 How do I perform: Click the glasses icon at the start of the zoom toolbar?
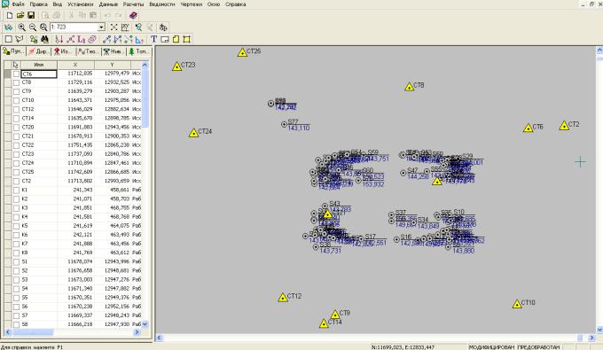pos(8,27)
